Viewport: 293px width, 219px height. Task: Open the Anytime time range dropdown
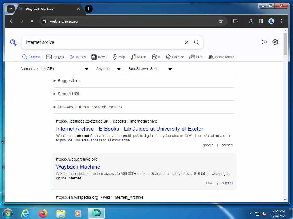tap(108, 69)
